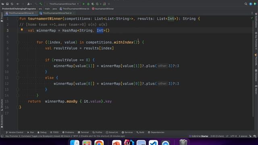Open the Services tool window
This screenshot has width=258, height=145.
coord(127,133)
